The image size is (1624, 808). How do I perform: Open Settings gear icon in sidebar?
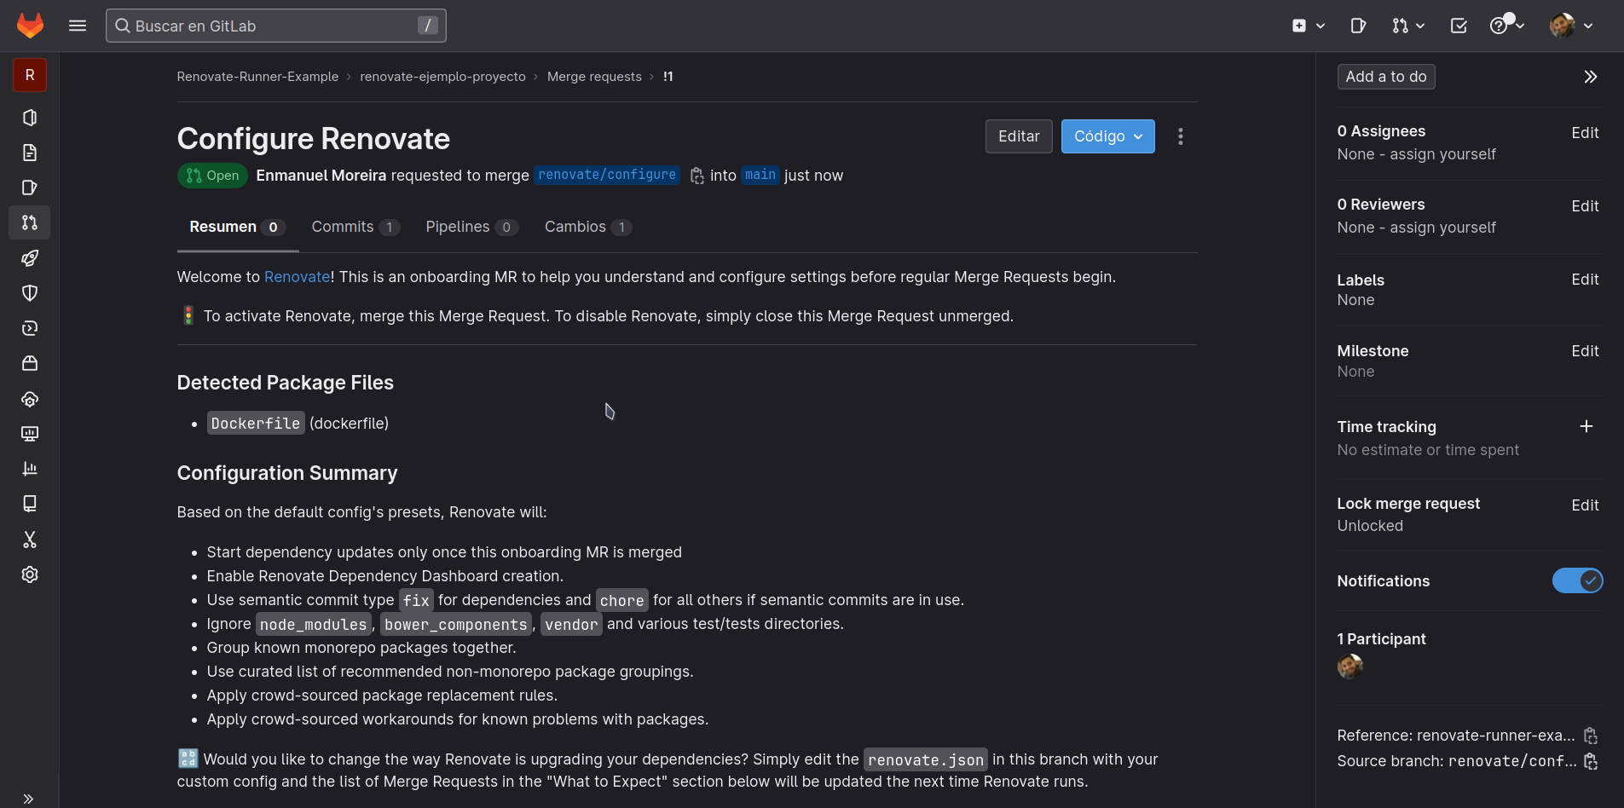(30, 574)
